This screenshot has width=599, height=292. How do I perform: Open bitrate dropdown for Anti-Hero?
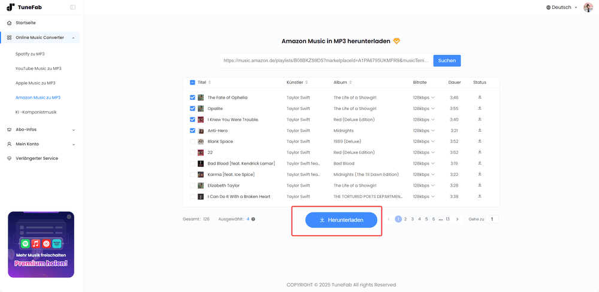pyautogui.click(x=424, y=130)
